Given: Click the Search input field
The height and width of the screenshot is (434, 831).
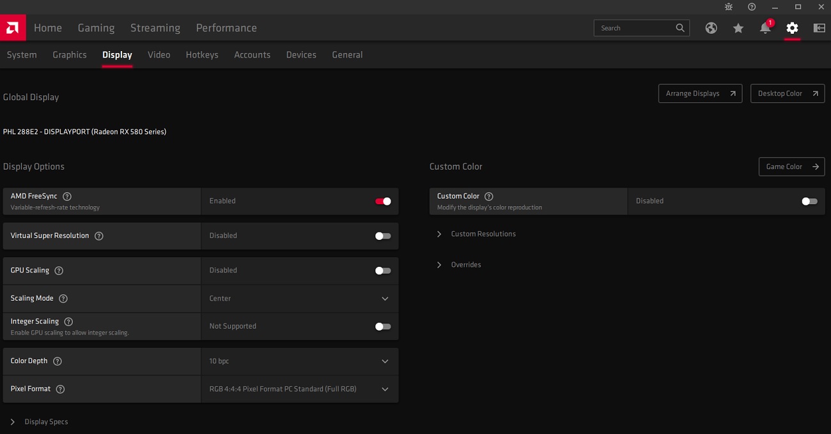Looking at the screenshot, I should click(x=642, y=28).
